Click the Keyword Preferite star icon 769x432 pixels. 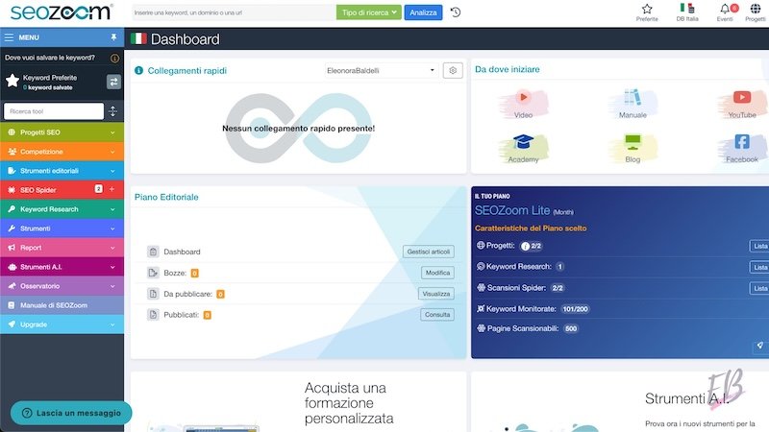(12, 81)
